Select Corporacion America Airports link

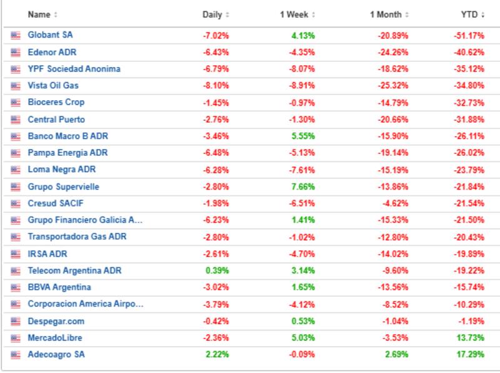pyautogui.click(x=86, y=304)
